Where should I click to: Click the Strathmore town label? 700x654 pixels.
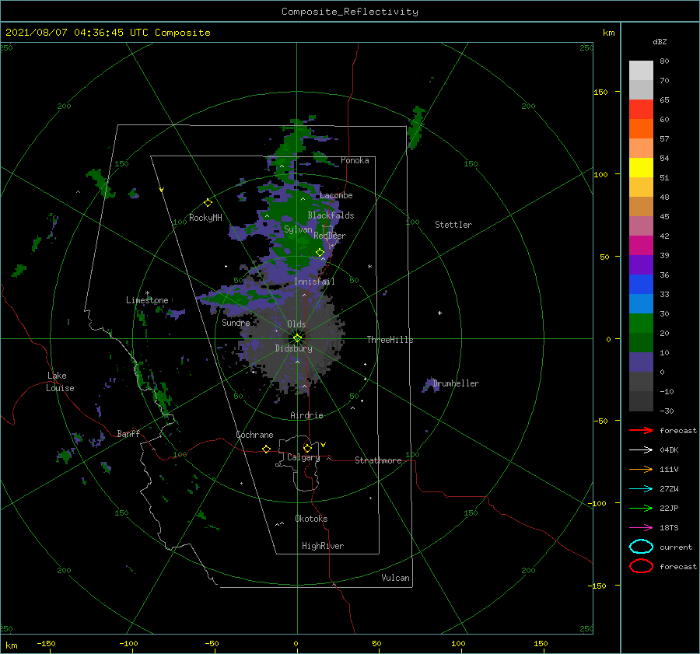point(378,460)
